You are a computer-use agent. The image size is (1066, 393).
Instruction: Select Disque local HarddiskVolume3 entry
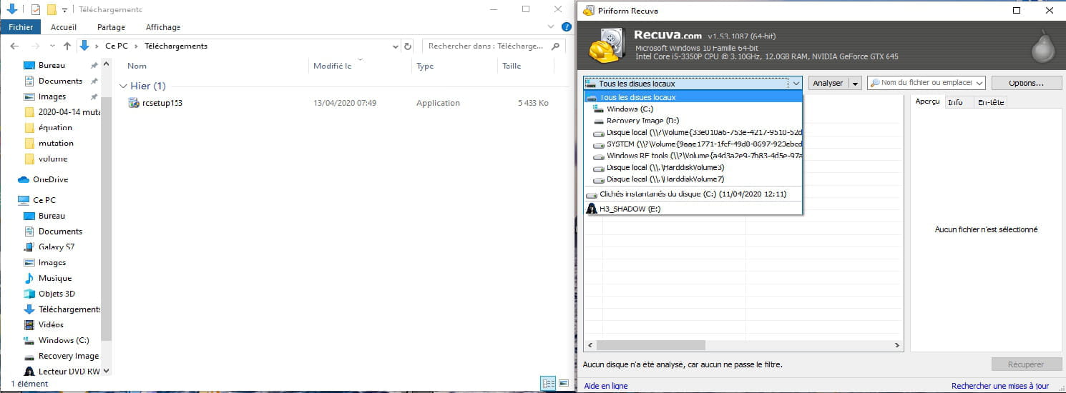tap(693, 167)
